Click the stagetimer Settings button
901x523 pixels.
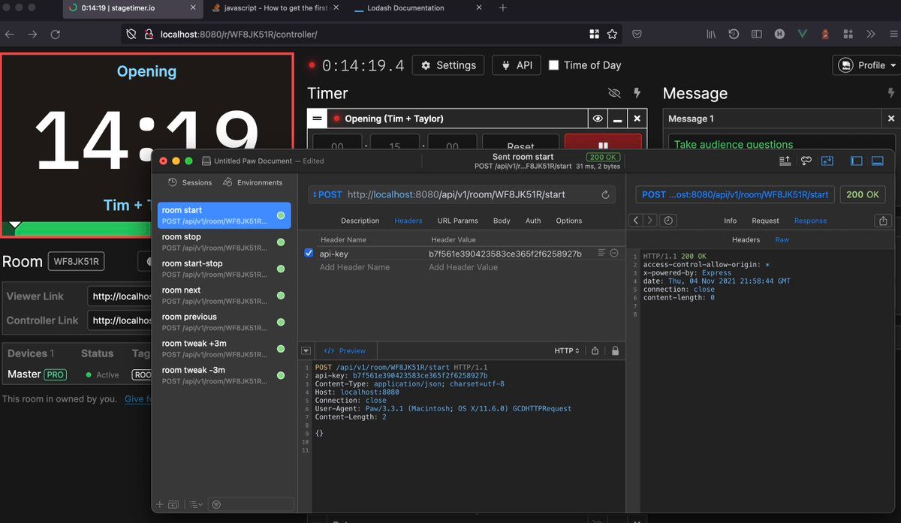tap(448, 65)
